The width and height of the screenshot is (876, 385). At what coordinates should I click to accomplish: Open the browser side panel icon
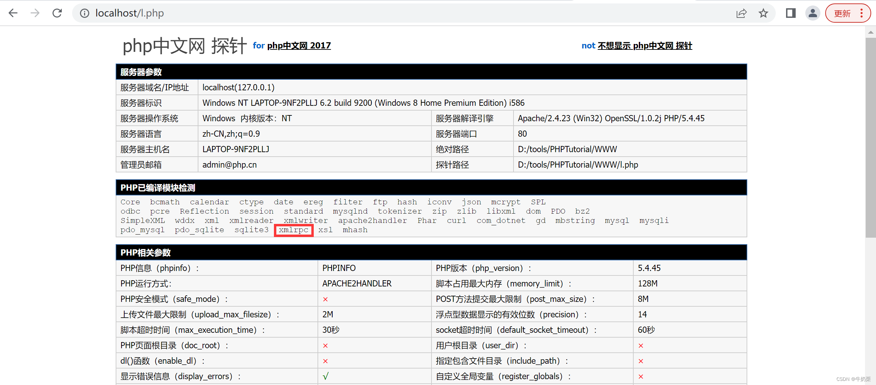(x=791, y=13)
